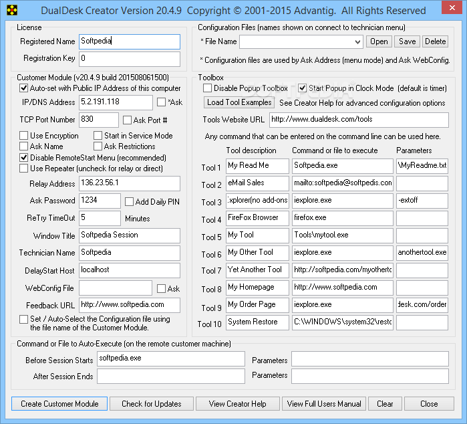Click the Tools Website URL field
This screenshot has height=424, width=467.
pos(359,120)
